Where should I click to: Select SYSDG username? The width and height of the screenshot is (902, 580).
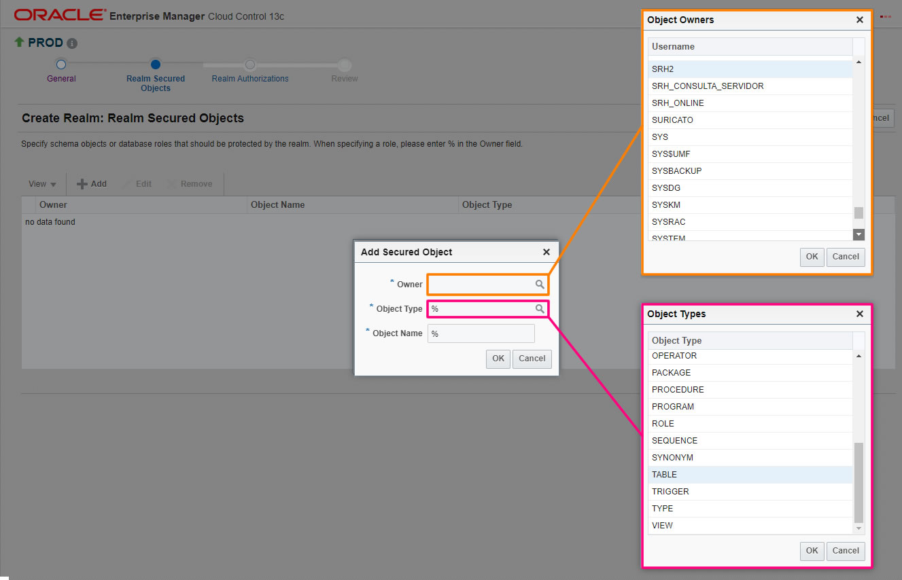coord(750,188)
